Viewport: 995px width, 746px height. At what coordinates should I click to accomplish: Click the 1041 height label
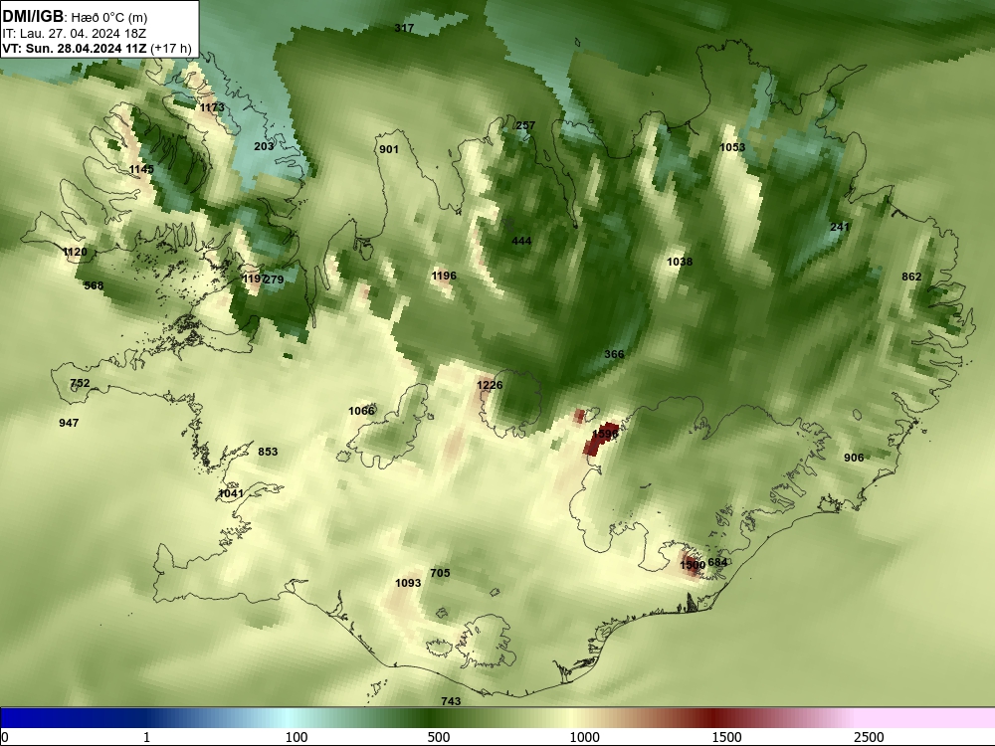(x=231, y=494)
